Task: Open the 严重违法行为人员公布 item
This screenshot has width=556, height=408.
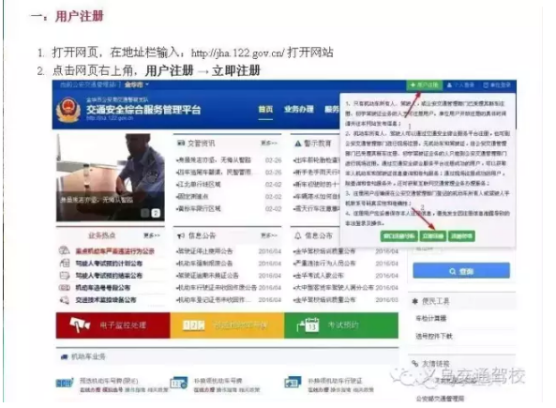Action: (x=324, y=264)
